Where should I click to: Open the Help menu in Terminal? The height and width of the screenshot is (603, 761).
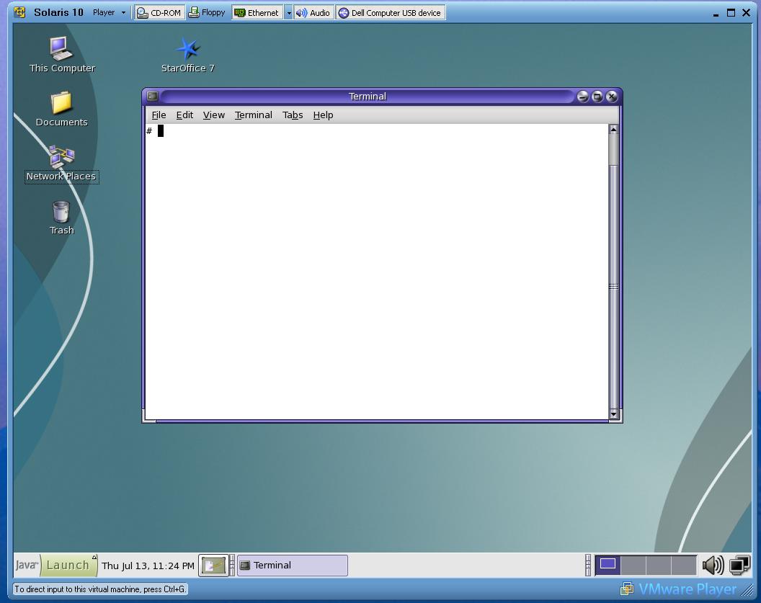pos(323,115)
